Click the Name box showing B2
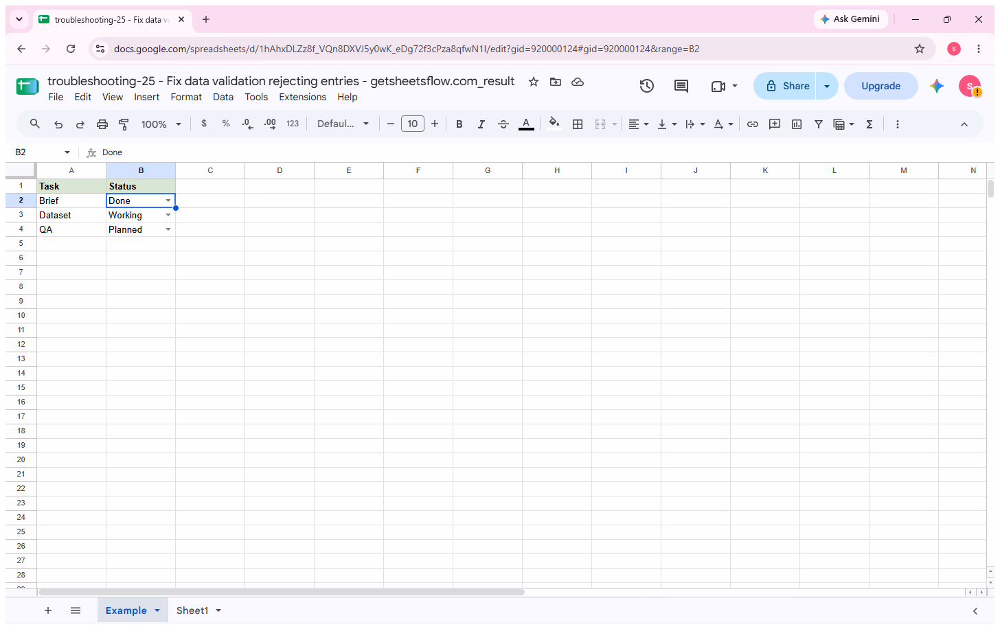This screenshot has height=629, width=1000. 42,152
